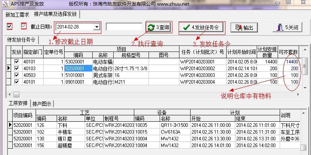Click the task grid scroll left arrow
Screen dimensions: 311x155
(10, 94)
